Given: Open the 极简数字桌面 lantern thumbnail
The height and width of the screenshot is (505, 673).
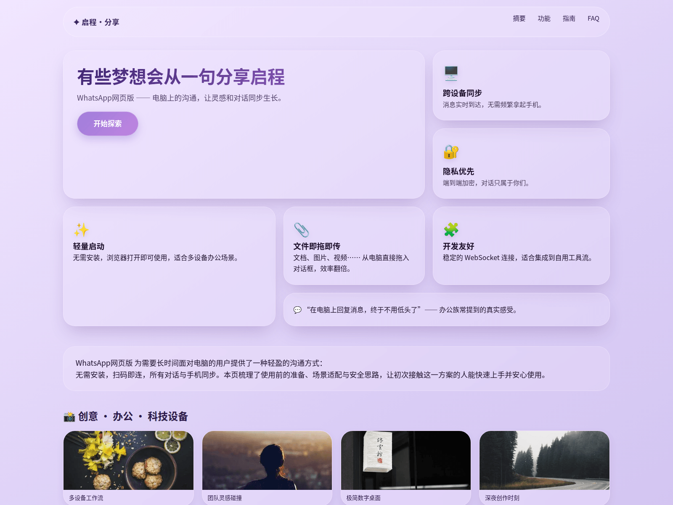Looking at the screenshot, I should point(406,460).
